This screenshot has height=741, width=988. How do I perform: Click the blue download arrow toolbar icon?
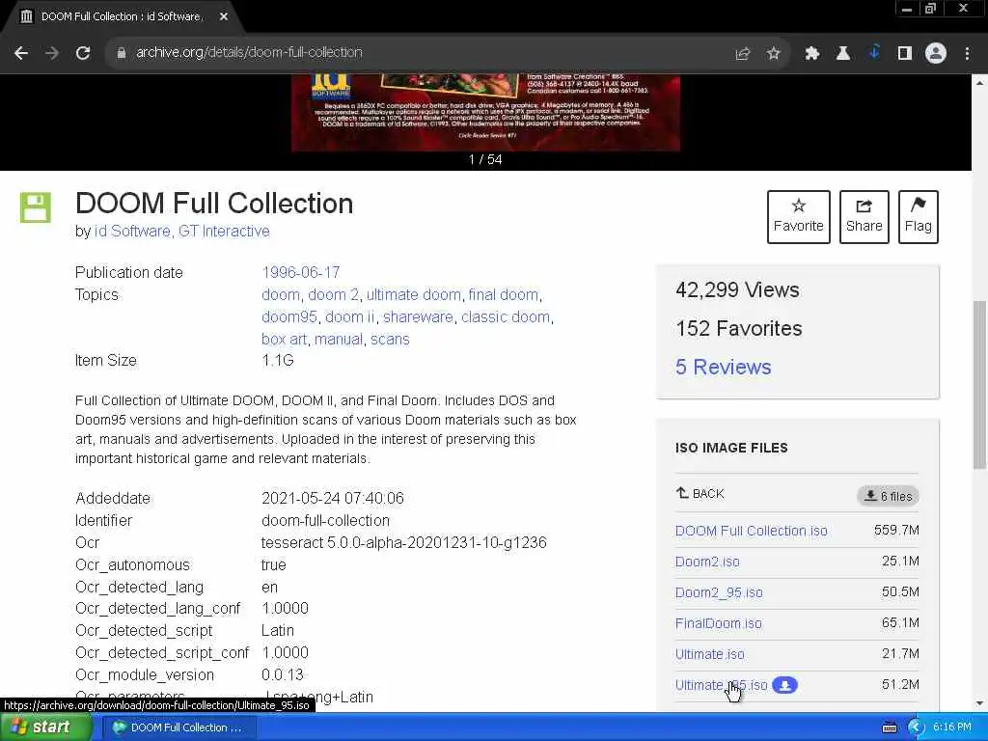point(874,52)
